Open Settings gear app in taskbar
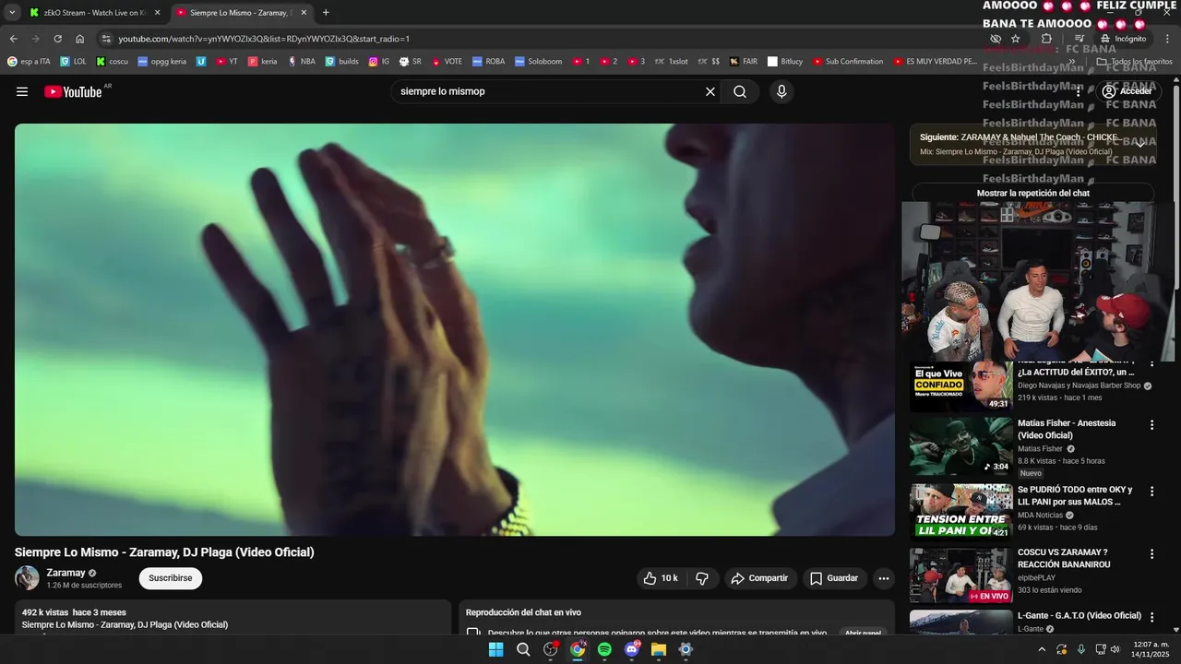This screenshot has width=1181, height=664. [x=686, y=649]
